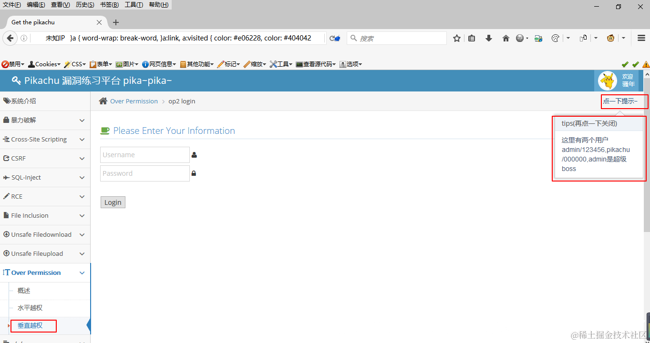Click the Pikachu avatar image
Viewport: 650px width, 343px height.
click(x=608, y=81)
